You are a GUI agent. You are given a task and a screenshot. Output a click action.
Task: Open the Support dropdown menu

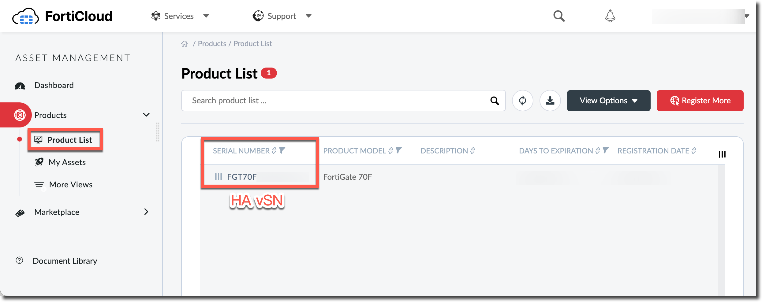point(282,16)
